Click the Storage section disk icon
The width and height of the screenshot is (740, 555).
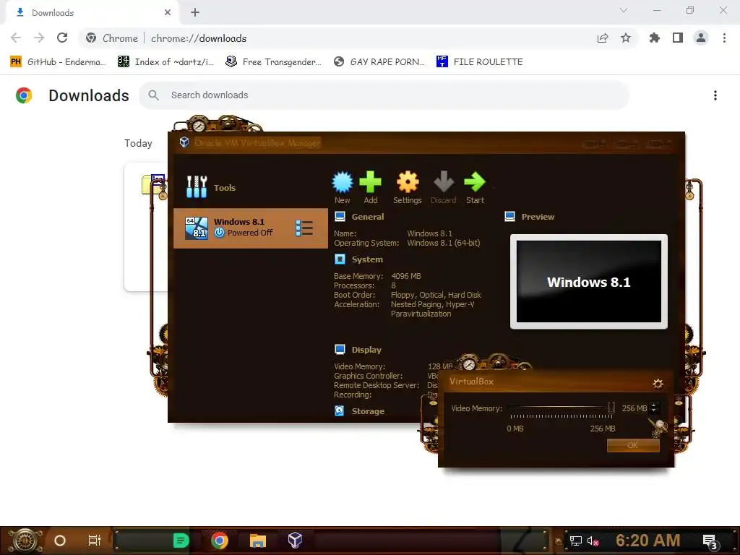[340, 410]
